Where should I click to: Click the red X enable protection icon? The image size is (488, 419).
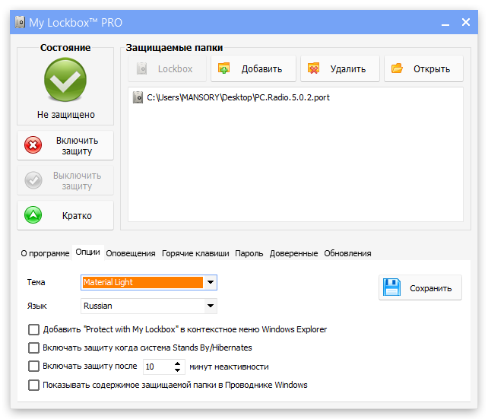33,145
